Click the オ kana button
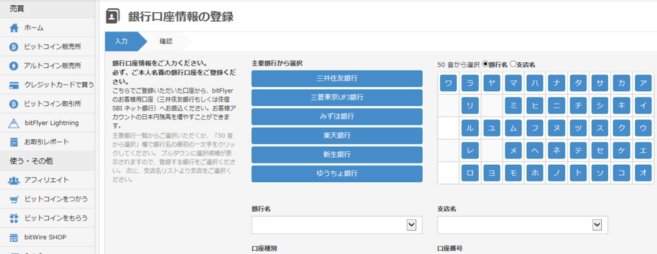 point(643,173)
